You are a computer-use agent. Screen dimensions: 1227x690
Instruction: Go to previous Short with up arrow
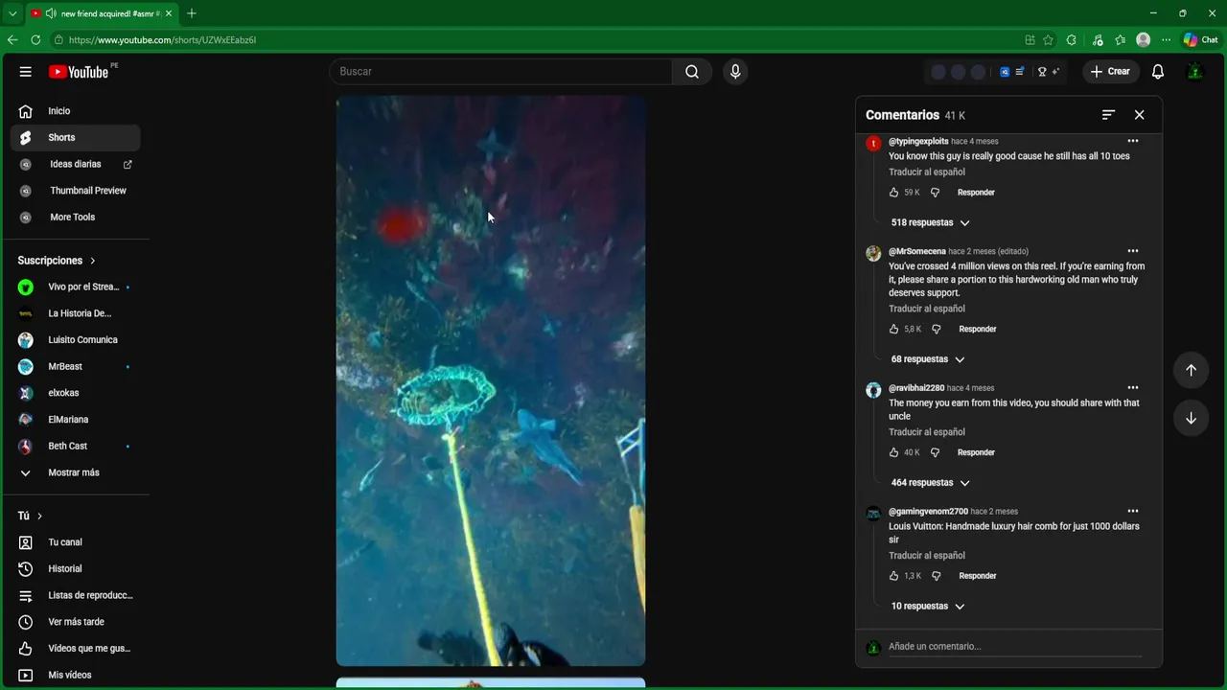[1191, 370]
